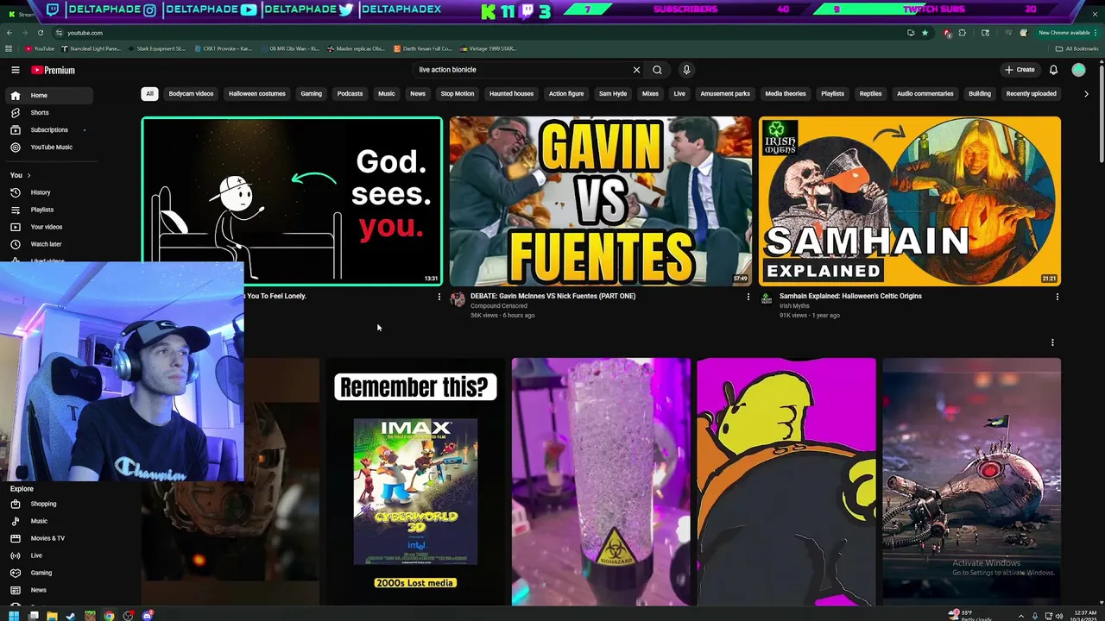Open Shopping under Explore

pyautogui.click(x=50, y=504)
